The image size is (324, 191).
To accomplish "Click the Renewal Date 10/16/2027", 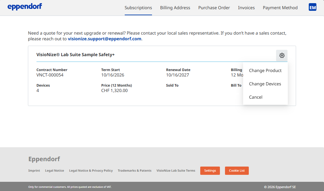I will pyautogui.click(x=177, y=75).
